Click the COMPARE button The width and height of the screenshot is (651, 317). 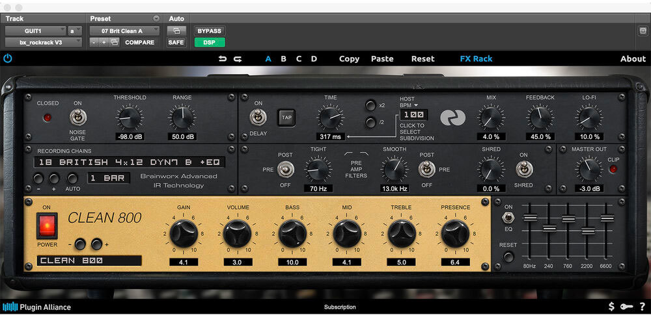click(x=139, y=42)
